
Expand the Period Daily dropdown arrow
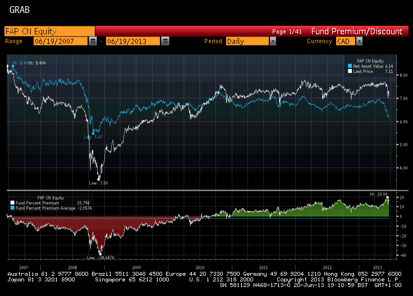(273, 41)
